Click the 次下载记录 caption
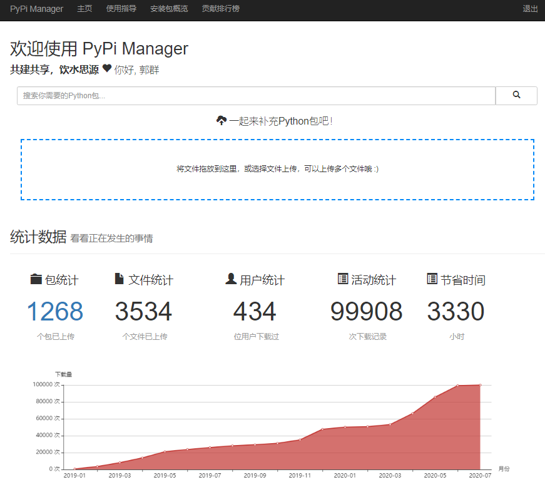 (368, 337)
